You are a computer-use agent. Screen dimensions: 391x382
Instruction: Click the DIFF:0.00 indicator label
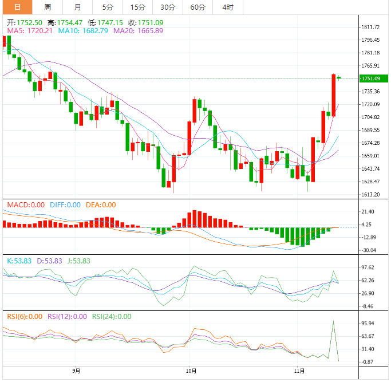65,205
